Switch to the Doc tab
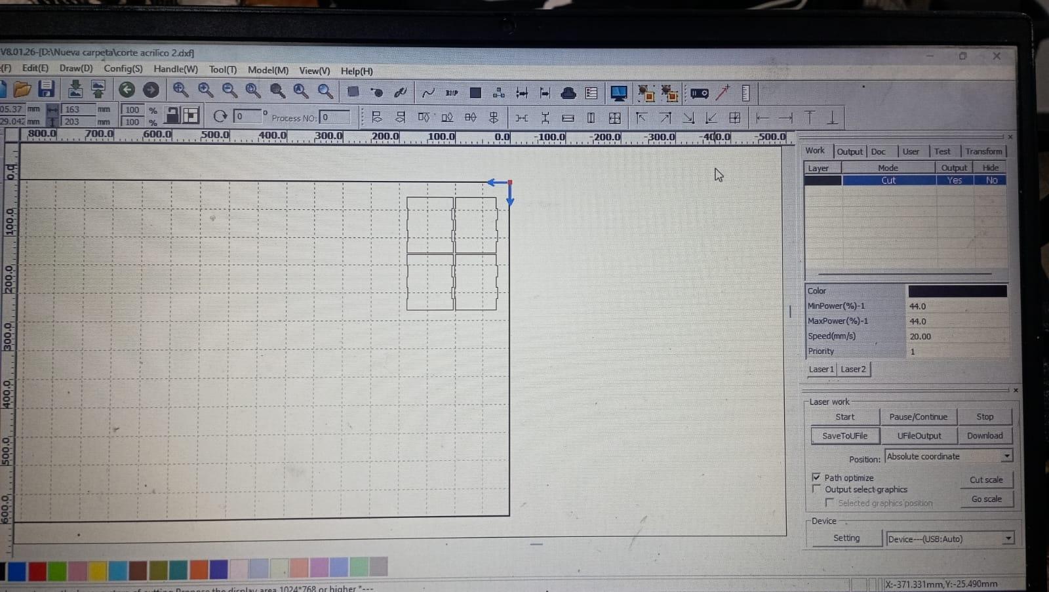The width and height of the screenshot is (1049, 592). tap(879, 151)
